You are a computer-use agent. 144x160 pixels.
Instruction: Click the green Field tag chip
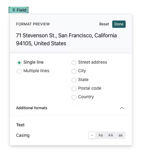(x=18, y=10)
